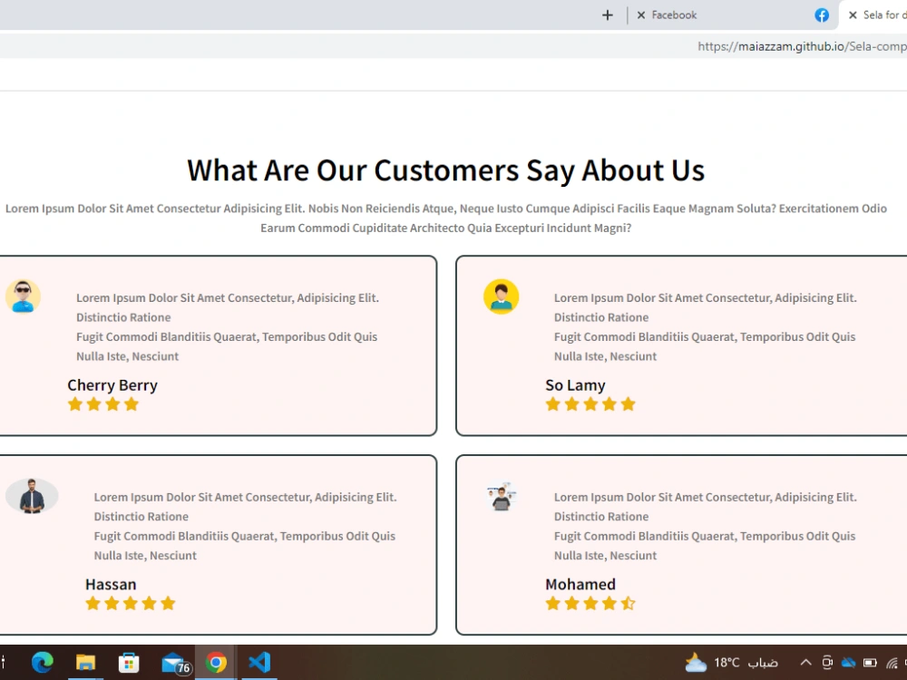Open Wi-Fi network tray icon
Image resolution: width=907 pixels, height=680 pixels.
coord(892,663)
